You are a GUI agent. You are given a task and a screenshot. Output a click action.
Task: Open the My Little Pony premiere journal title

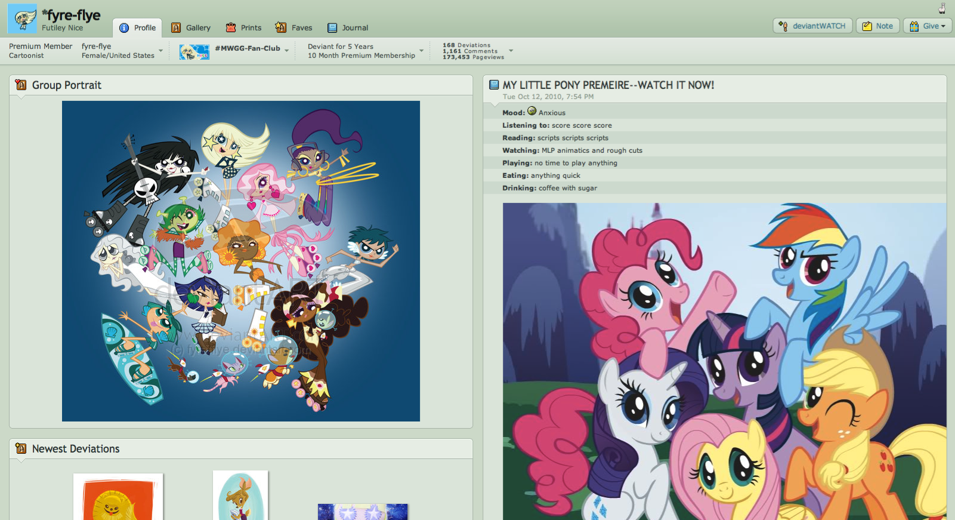pos(608,85)
